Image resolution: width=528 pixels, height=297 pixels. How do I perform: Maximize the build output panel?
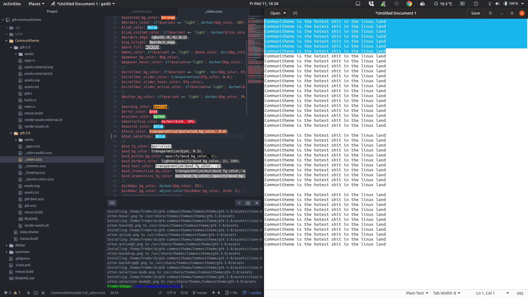(248, 203)
